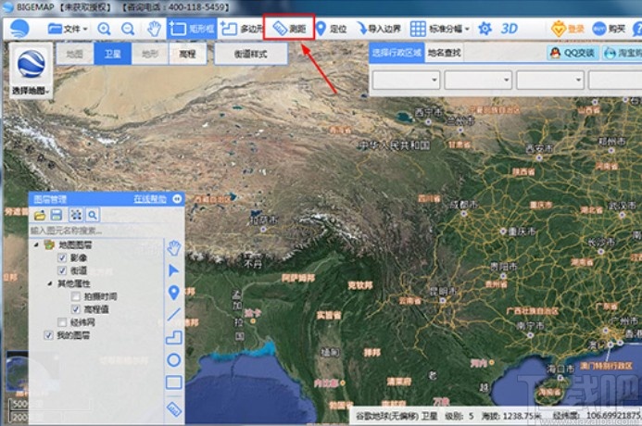Uncheck the 影像 layer checkbox
642x426 pixels.
click(62, 257)
